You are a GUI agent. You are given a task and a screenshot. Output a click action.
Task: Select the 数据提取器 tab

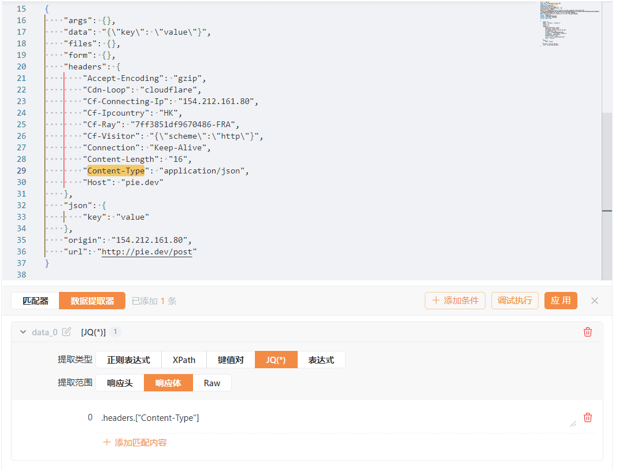point(92,301)
